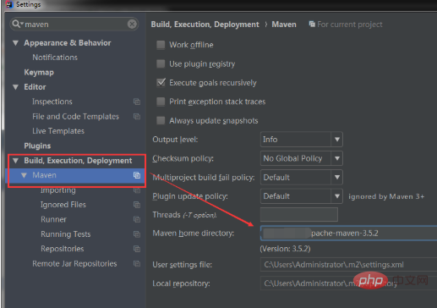Click the project icon beside Runner
Image resolution: width=437 pixels, height=308 pixels.
pyautogui.click(x=137, y=219)
